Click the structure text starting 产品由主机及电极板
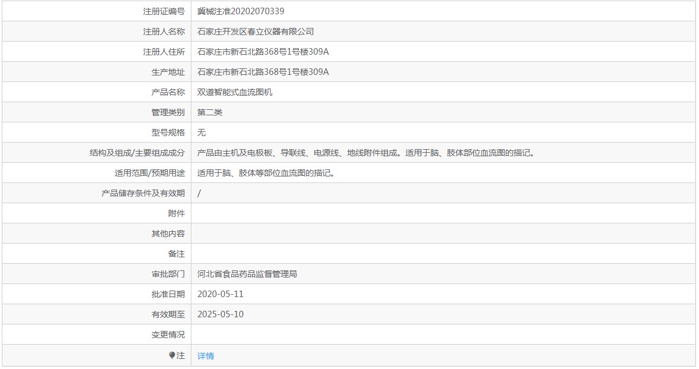 (x=366, y=153)
